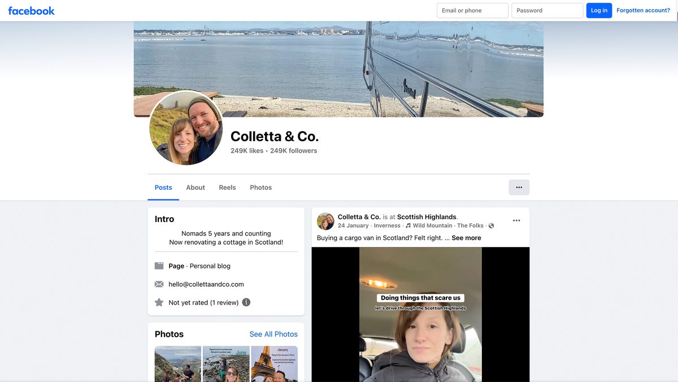Screen dimensions: 678x382
Task: Click the Log in button
Action: (599, 10)
